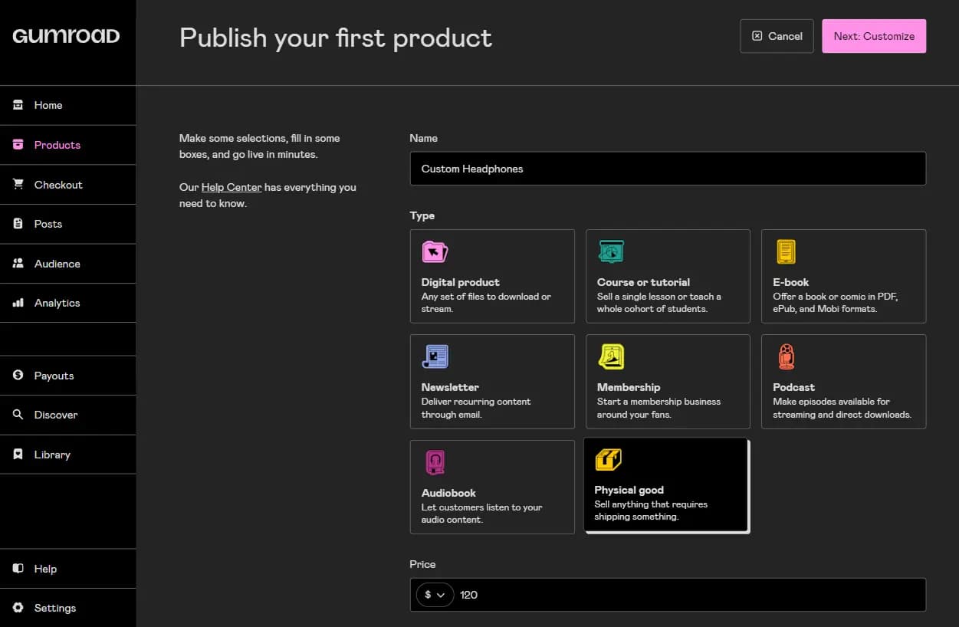Click the Library bookmark icon

point(18,455)
